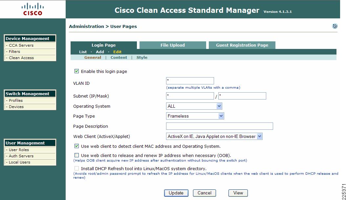The width and height of the screenshot is (346, 200).
Task: Select the List sub-tab
Action: (83, 52)
